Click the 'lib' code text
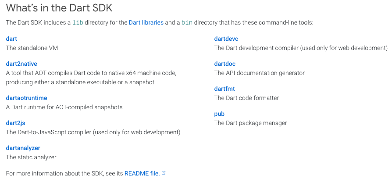 click(x=78, y=22)
